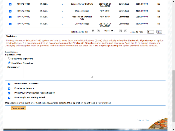Focus the Jump to Page field

pyautogui.click(x=150, y=32)
